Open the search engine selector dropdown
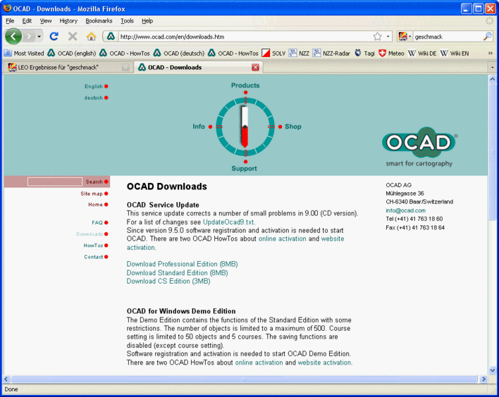This screenshot has height=397, width=499. [x=405, y=36]
